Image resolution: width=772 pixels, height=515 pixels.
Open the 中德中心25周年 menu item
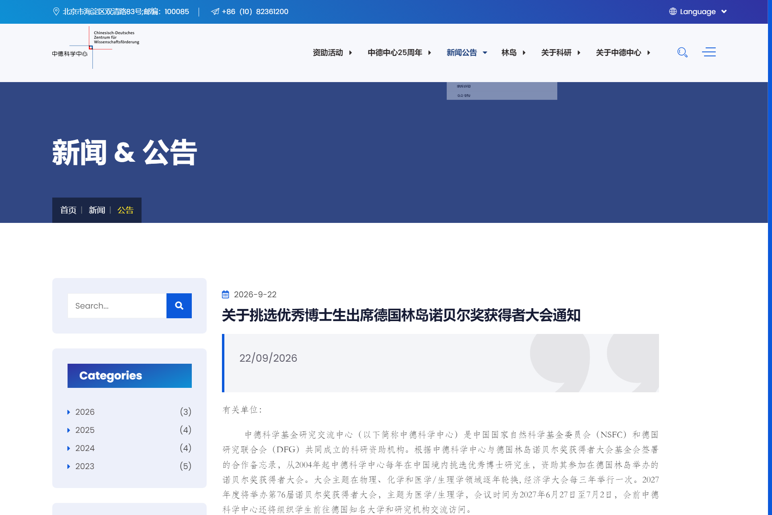[x=395, y=53]
